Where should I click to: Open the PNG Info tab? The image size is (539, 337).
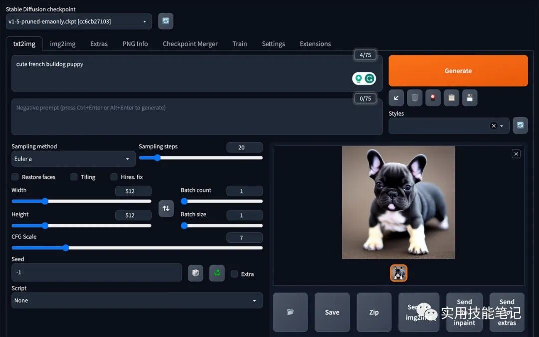[x=135, y=44]
